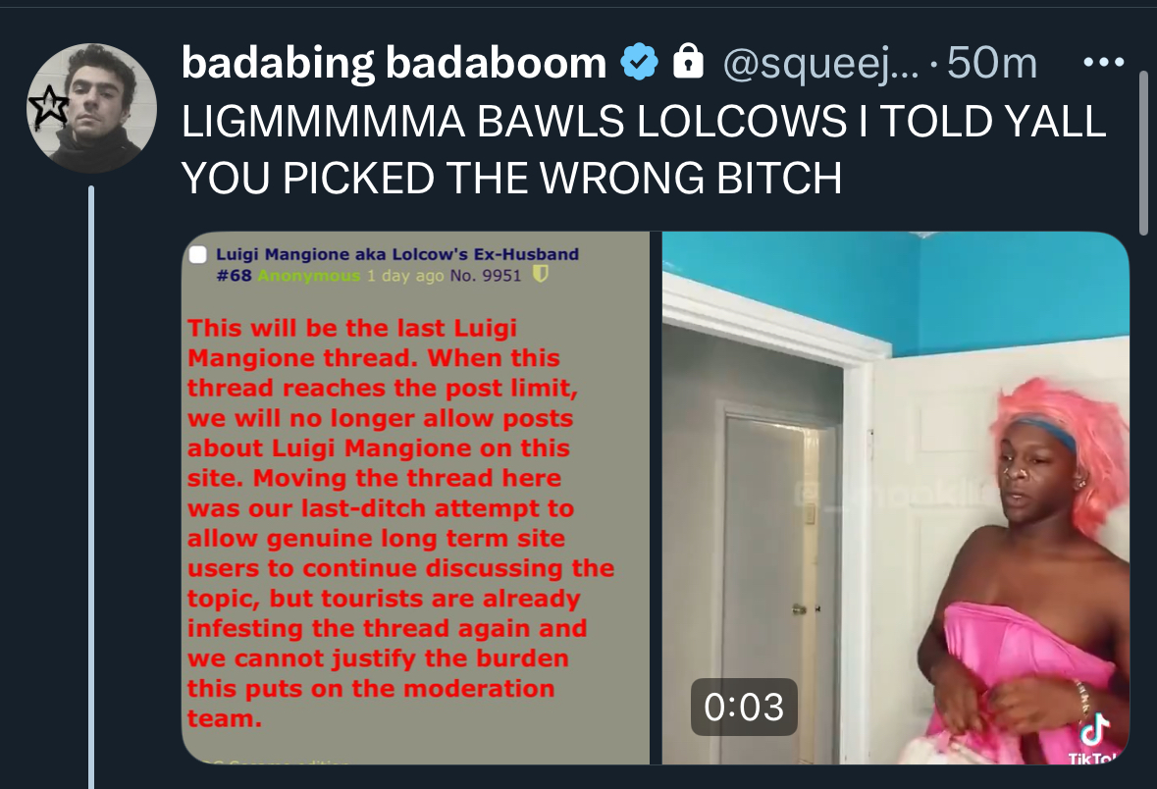The width and height of the screenshot is (1157, 789).
Task: Click the shield icon next to No. 9951
Action: [540, 276]
